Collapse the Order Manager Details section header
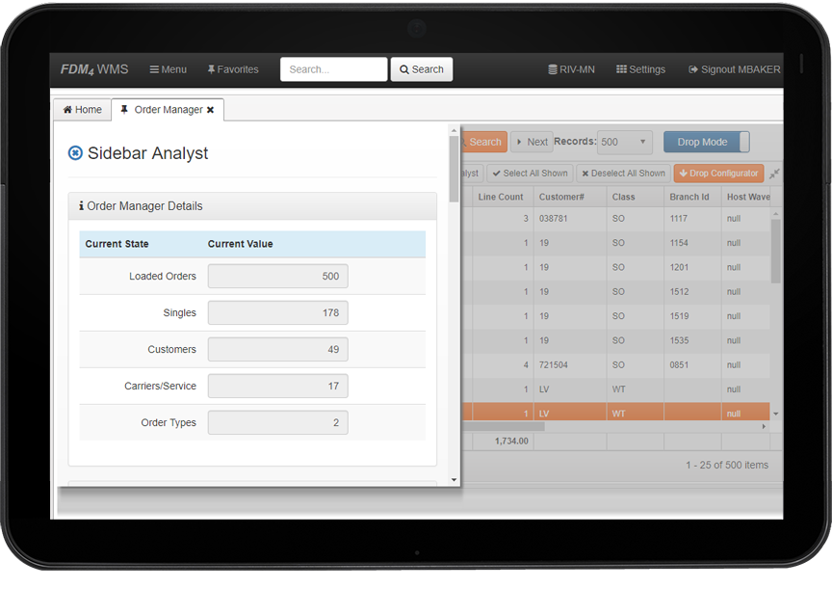This screenshot has height=616, width=832. (x=252, y=206)
